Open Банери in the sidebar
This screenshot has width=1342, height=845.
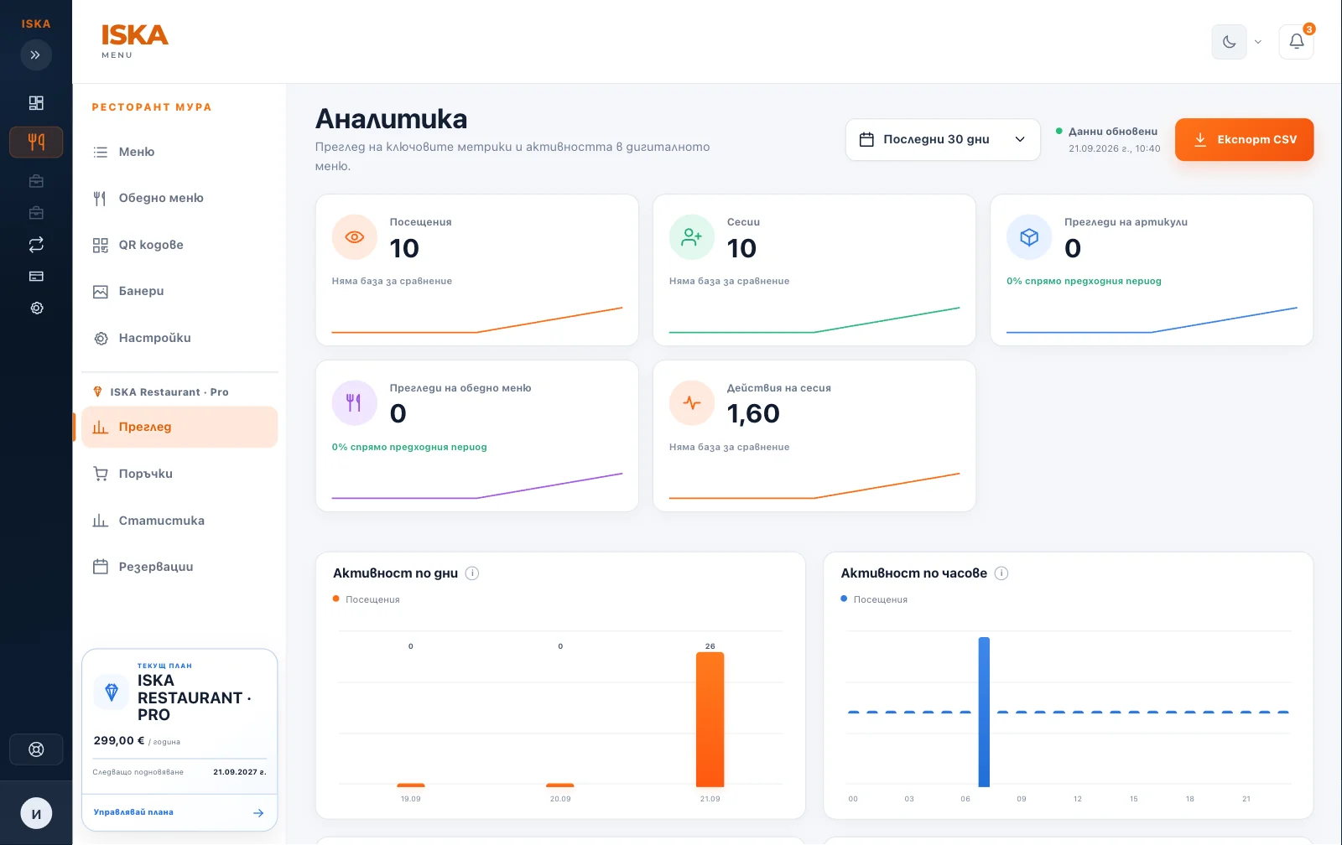(179, 292)
